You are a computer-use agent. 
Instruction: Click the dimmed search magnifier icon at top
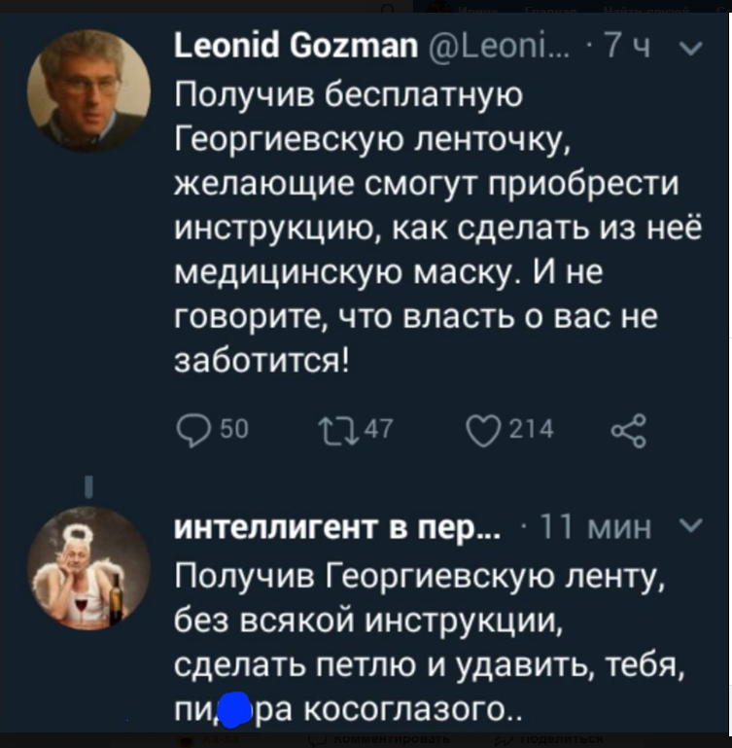pyautogui.click(x=389, y=8)
